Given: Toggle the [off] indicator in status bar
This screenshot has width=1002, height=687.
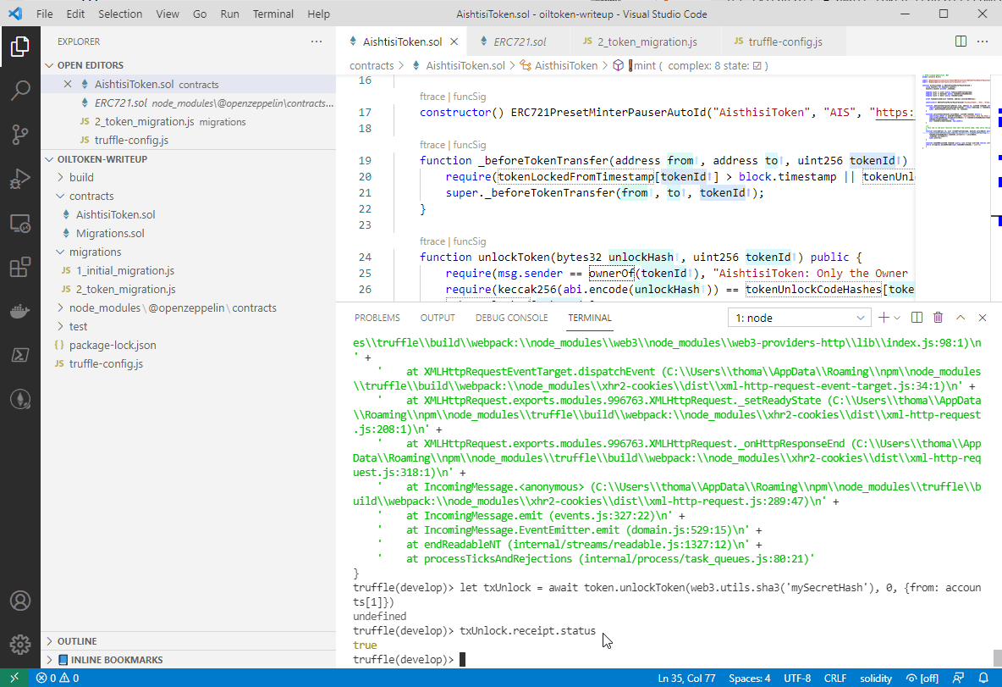Looking at the screenshot, I should tap(922, 678).
